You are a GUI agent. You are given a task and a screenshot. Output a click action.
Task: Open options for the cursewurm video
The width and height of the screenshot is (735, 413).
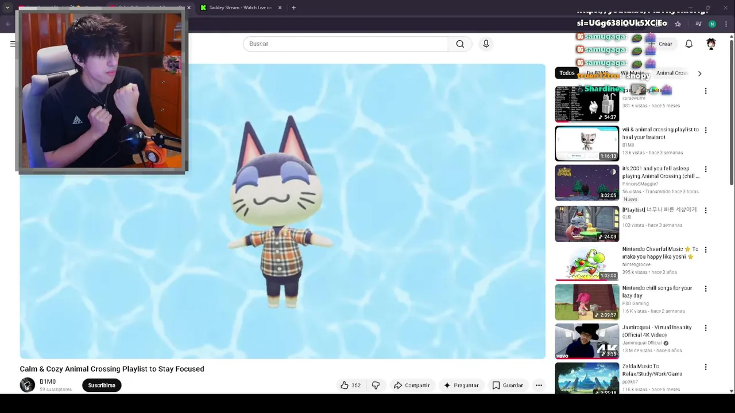706,91
